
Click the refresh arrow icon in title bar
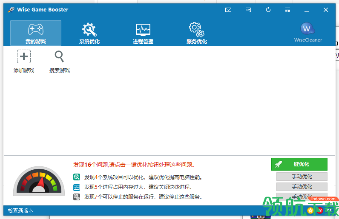(x=268, y=10)
